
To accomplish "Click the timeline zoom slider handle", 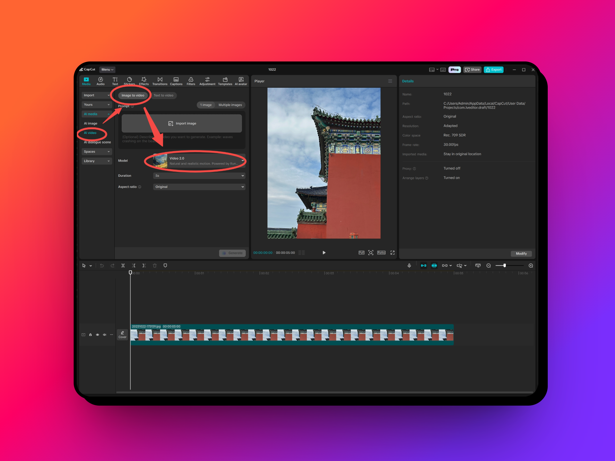I will (504, 265).
